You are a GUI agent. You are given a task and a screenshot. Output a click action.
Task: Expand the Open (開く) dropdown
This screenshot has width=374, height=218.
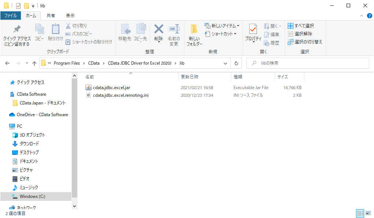click(273, 26)
